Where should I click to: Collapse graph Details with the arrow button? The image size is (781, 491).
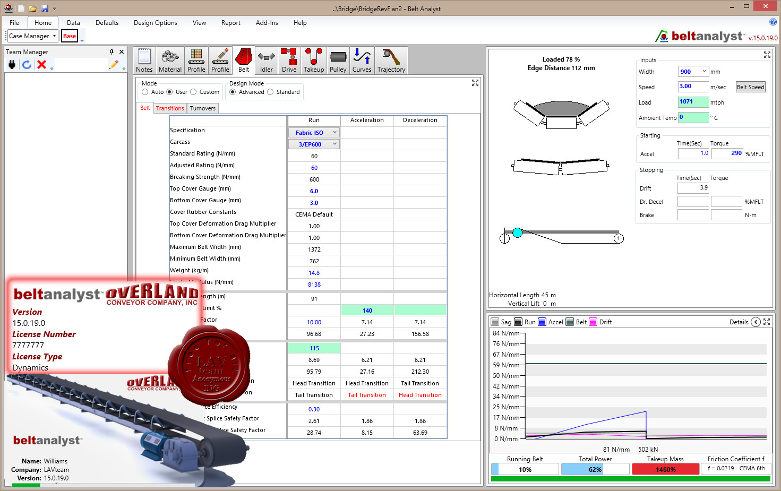pos(756,322)
